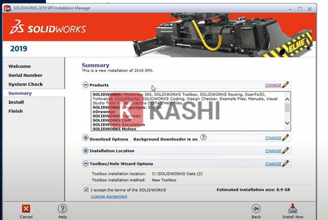
Task: Click the CHANGE link for Products
Action: click(273, 85)
